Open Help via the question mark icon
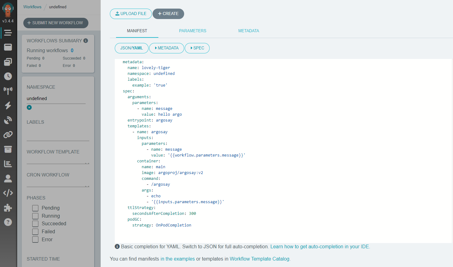453x267 pixels. [x=8, y=222]
